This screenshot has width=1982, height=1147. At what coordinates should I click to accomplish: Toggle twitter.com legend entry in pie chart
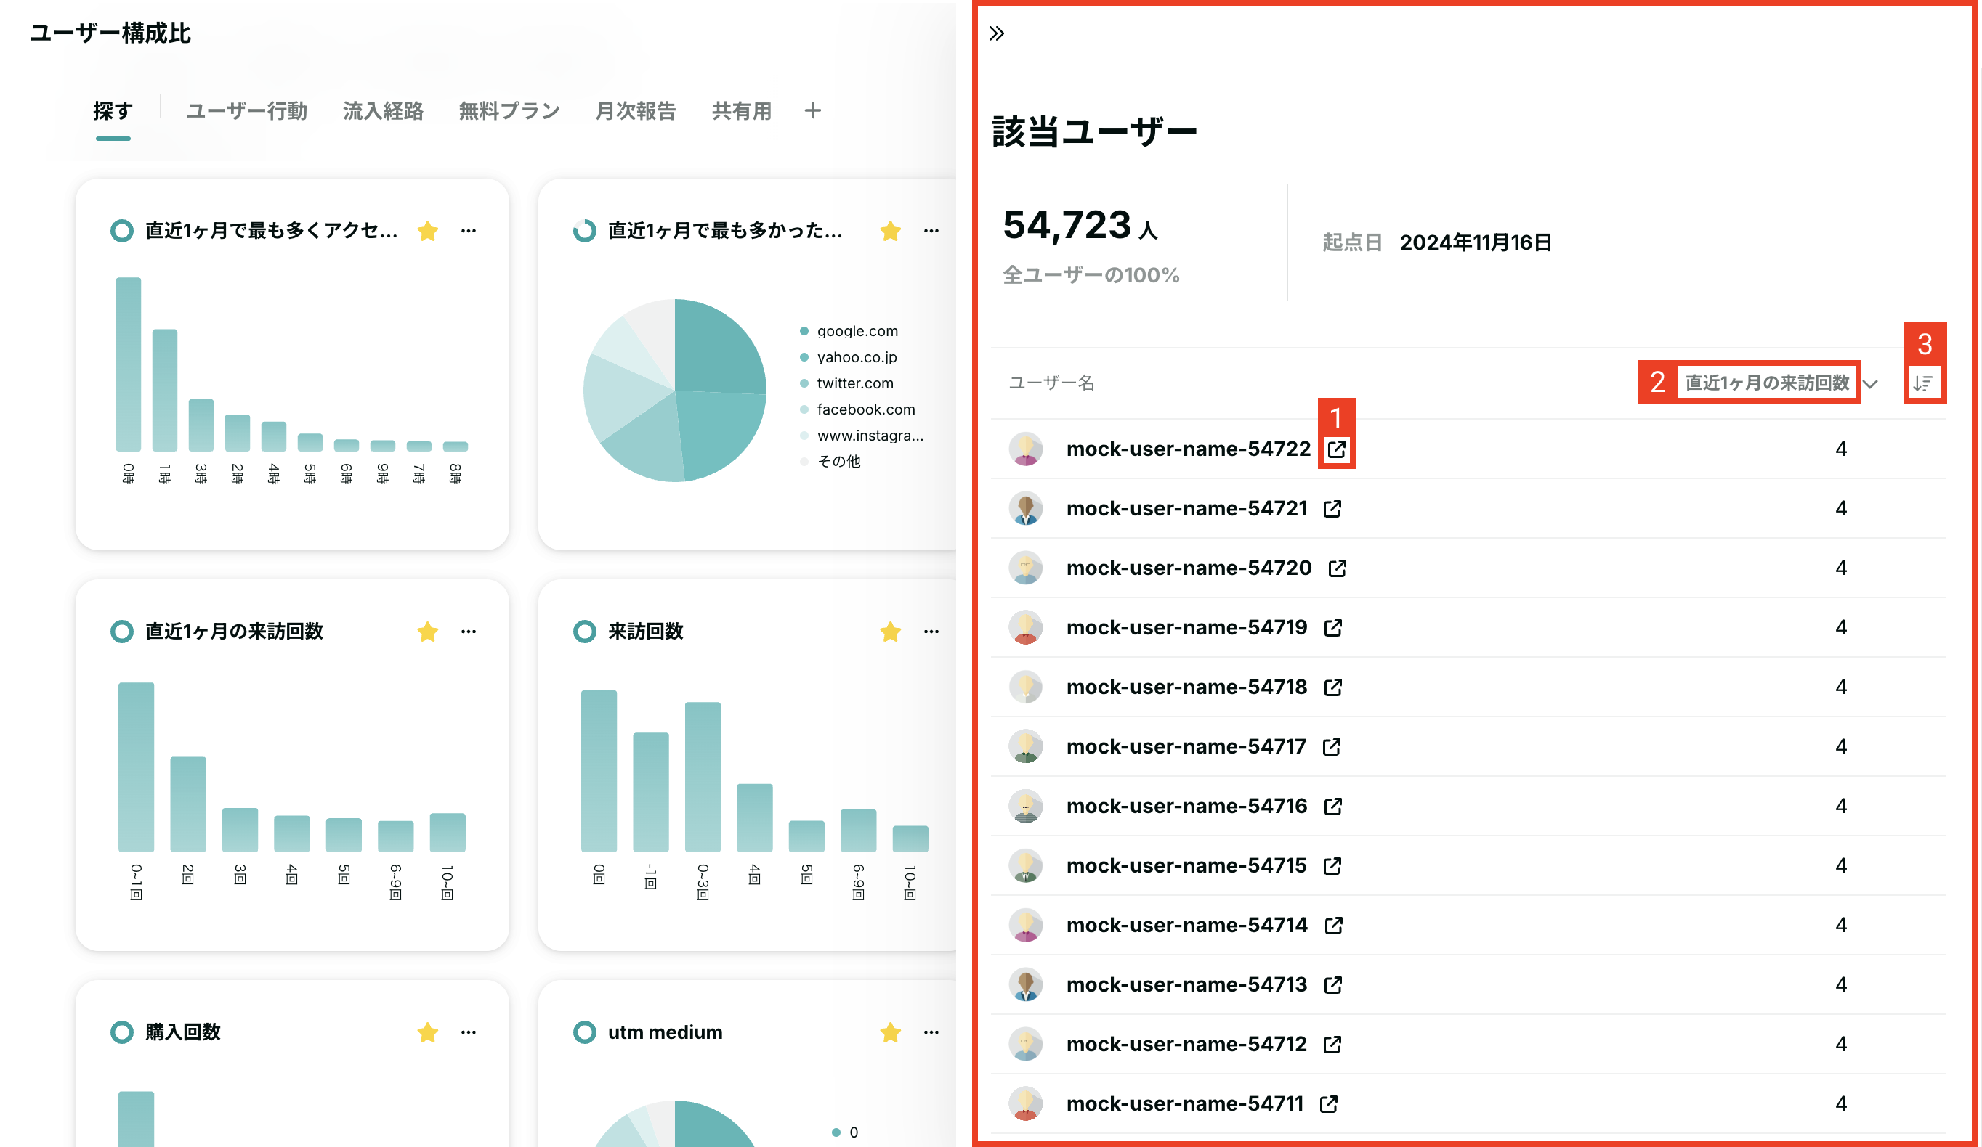point(846,383)
